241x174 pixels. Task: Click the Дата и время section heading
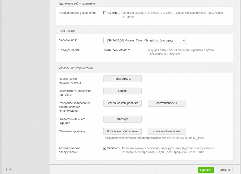(67, 31)
